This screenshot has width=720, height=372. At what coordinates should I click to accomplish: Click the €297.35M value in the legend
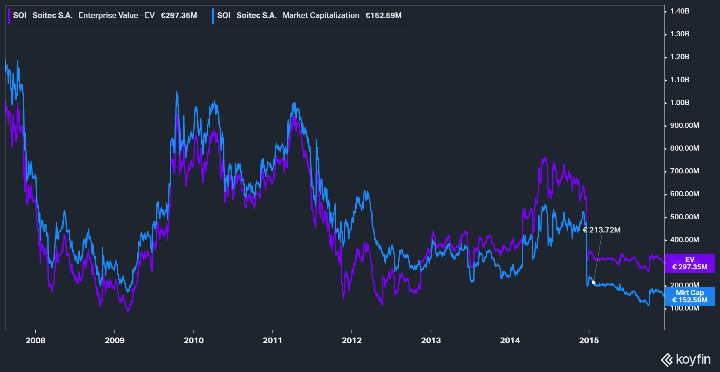(x=179, y=16)
